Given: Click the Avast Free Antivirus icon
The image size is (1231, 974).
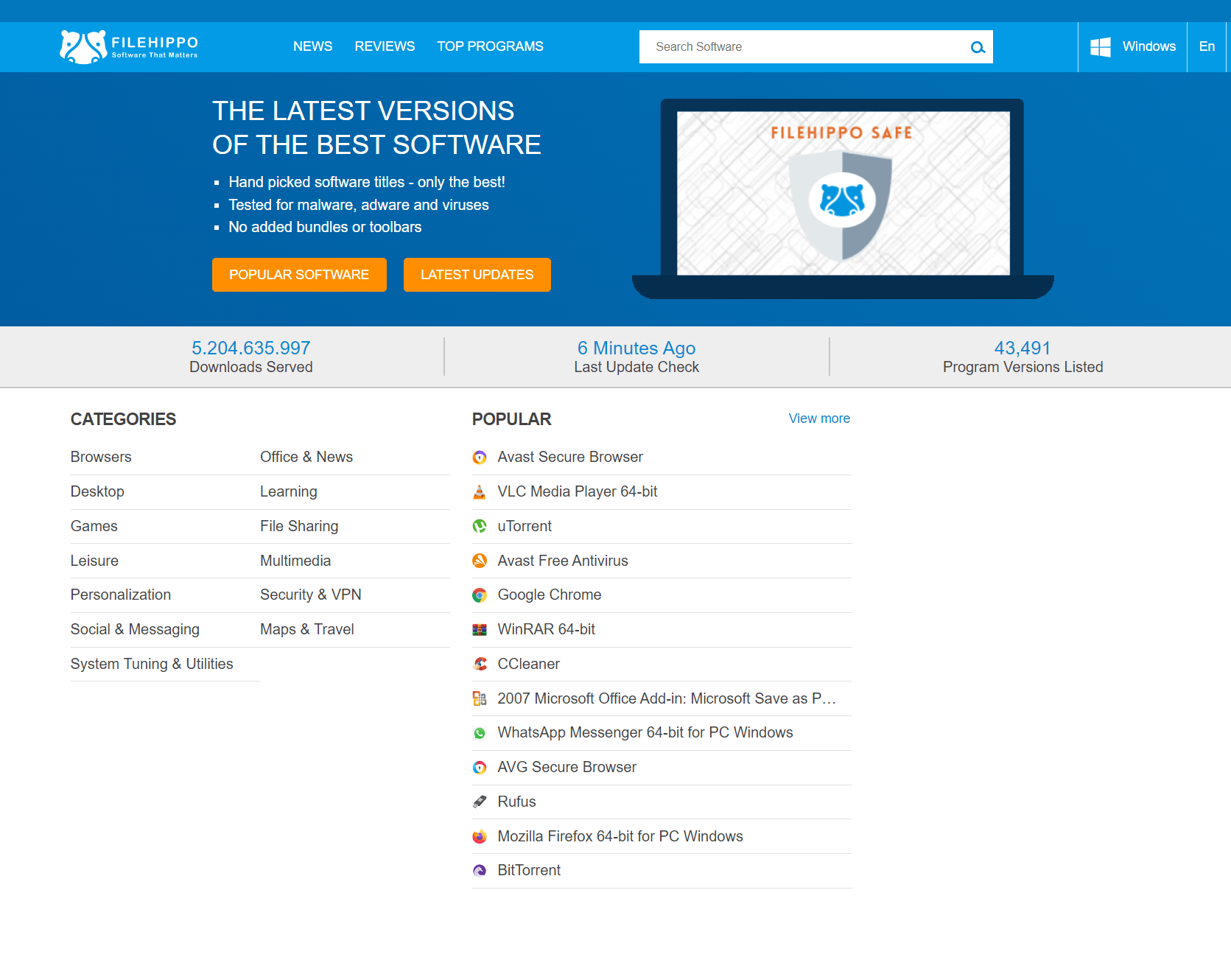Looking at the screenshot, I should [480, 561].
